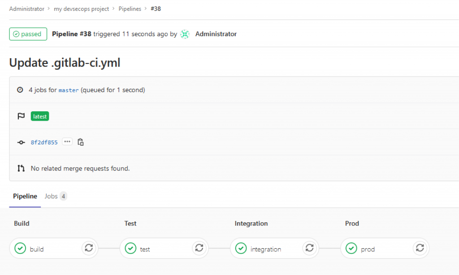The width and height of the screenshot is (459, 275).
Task: Copy the commit SHA to clipboard
Action: pos(81,142)
